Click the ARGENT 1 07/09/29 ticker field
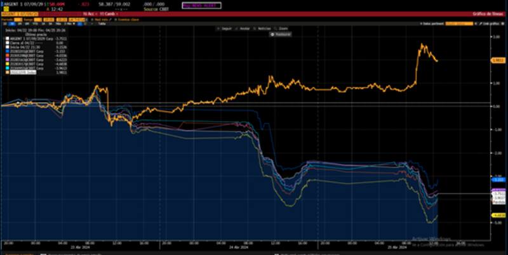 (x=19, y=14)
